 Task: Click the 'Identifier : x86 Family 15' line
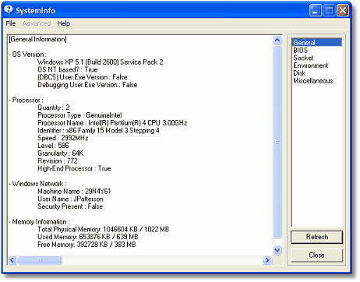click(x=98, y=130)
